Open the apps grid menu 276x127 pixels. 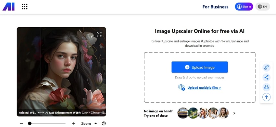[25, 6]
